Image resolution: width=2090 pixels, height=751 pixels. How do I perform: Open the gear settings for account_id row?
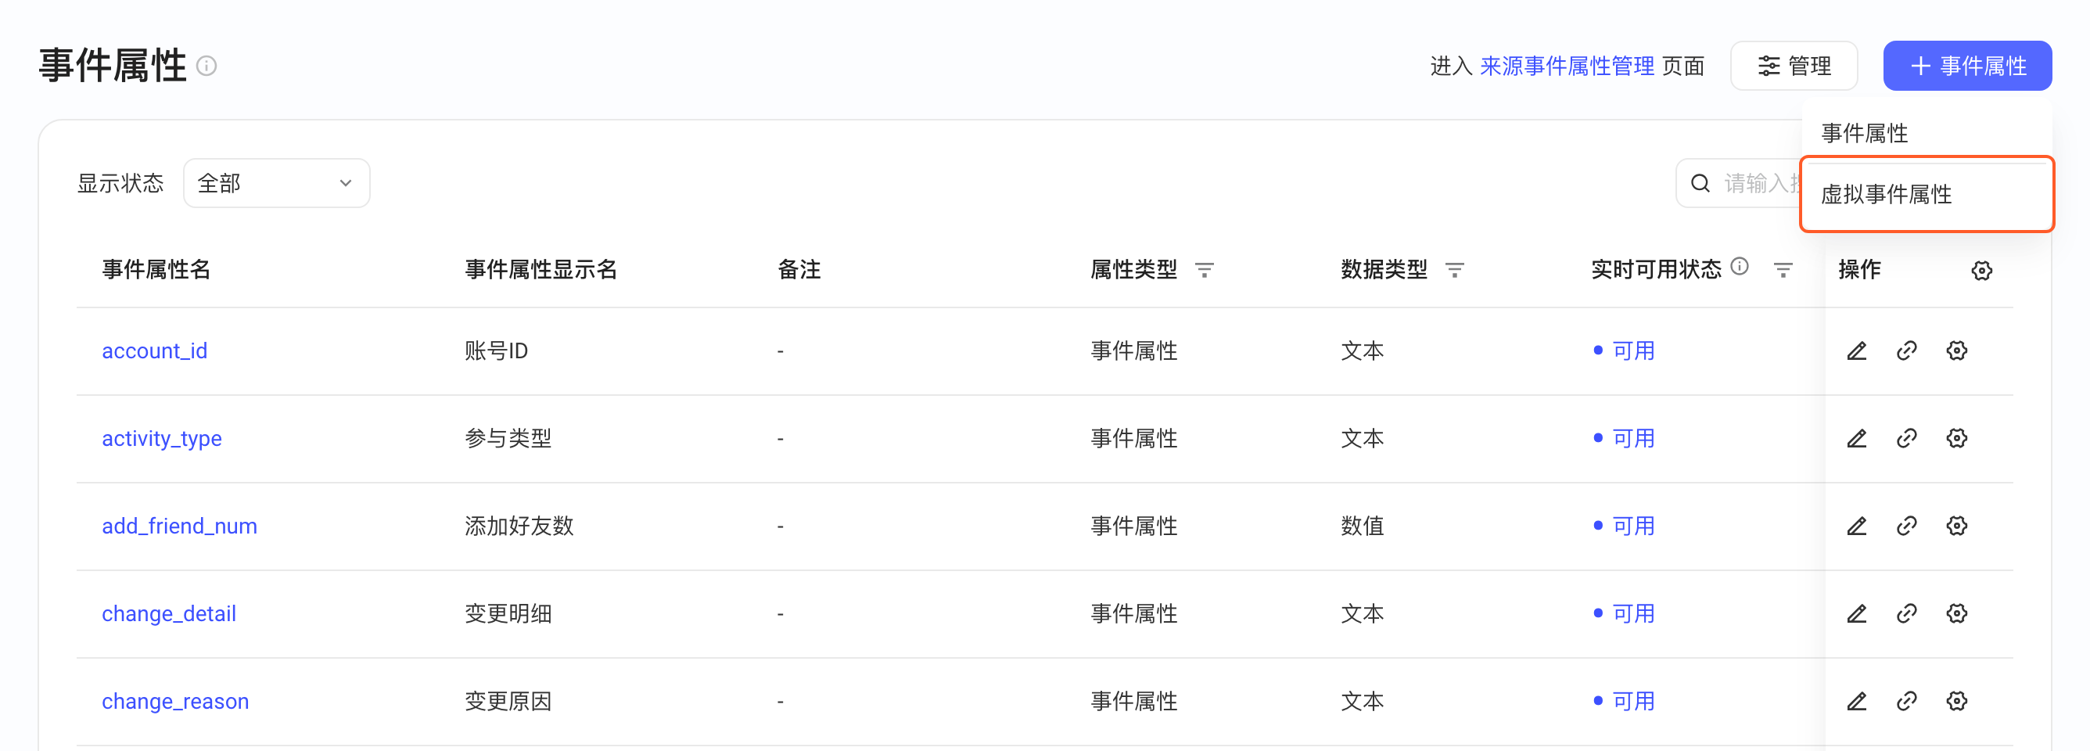pyautogui.click(x=1957, y=351)
